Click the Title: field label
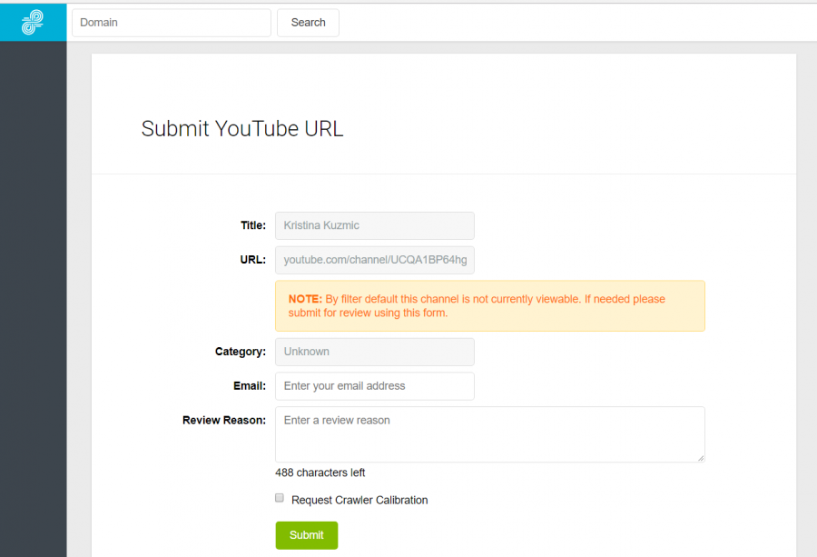 253,225
